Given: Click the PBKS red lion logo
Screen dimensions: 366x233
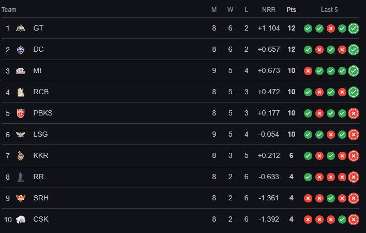Looking at the screenshot, I should 21,113.
